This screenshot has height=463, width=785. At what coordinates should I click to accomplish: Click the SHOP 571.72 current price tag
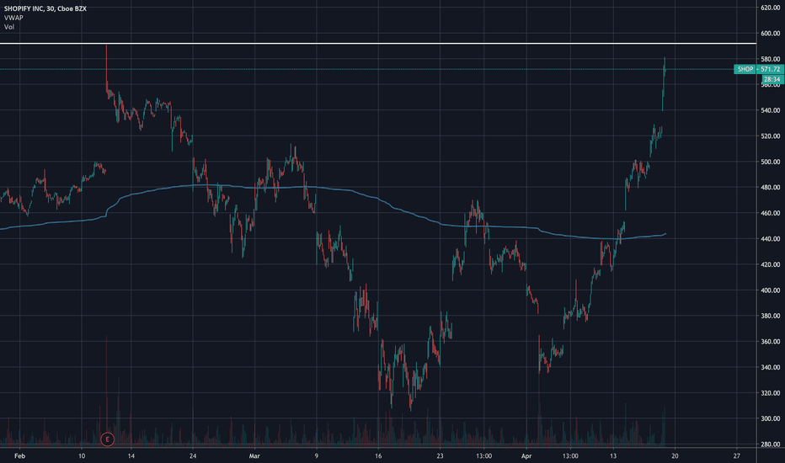point(758,69)
